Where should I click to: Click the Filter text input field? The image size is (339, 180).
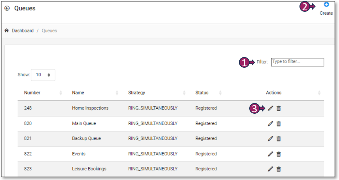297,62
